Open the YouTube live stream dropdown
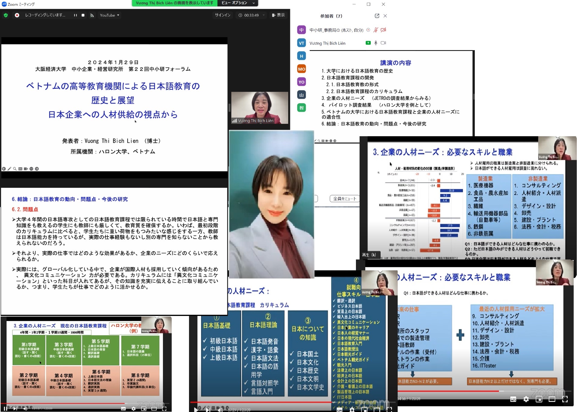 109,15
